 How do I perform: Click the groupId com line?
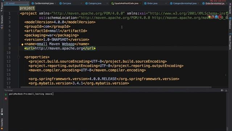[47, 27]
